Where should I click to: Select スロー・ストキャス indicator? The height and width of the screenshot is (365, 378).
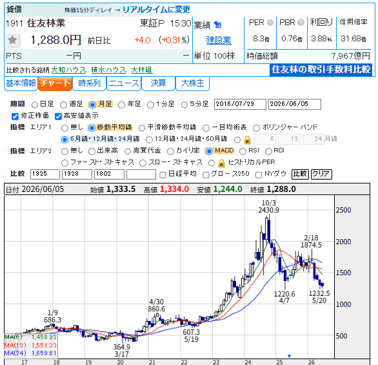click(143, 163)
